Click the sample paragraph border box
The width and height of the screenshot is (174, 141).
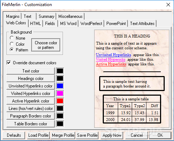click(132, 84)
